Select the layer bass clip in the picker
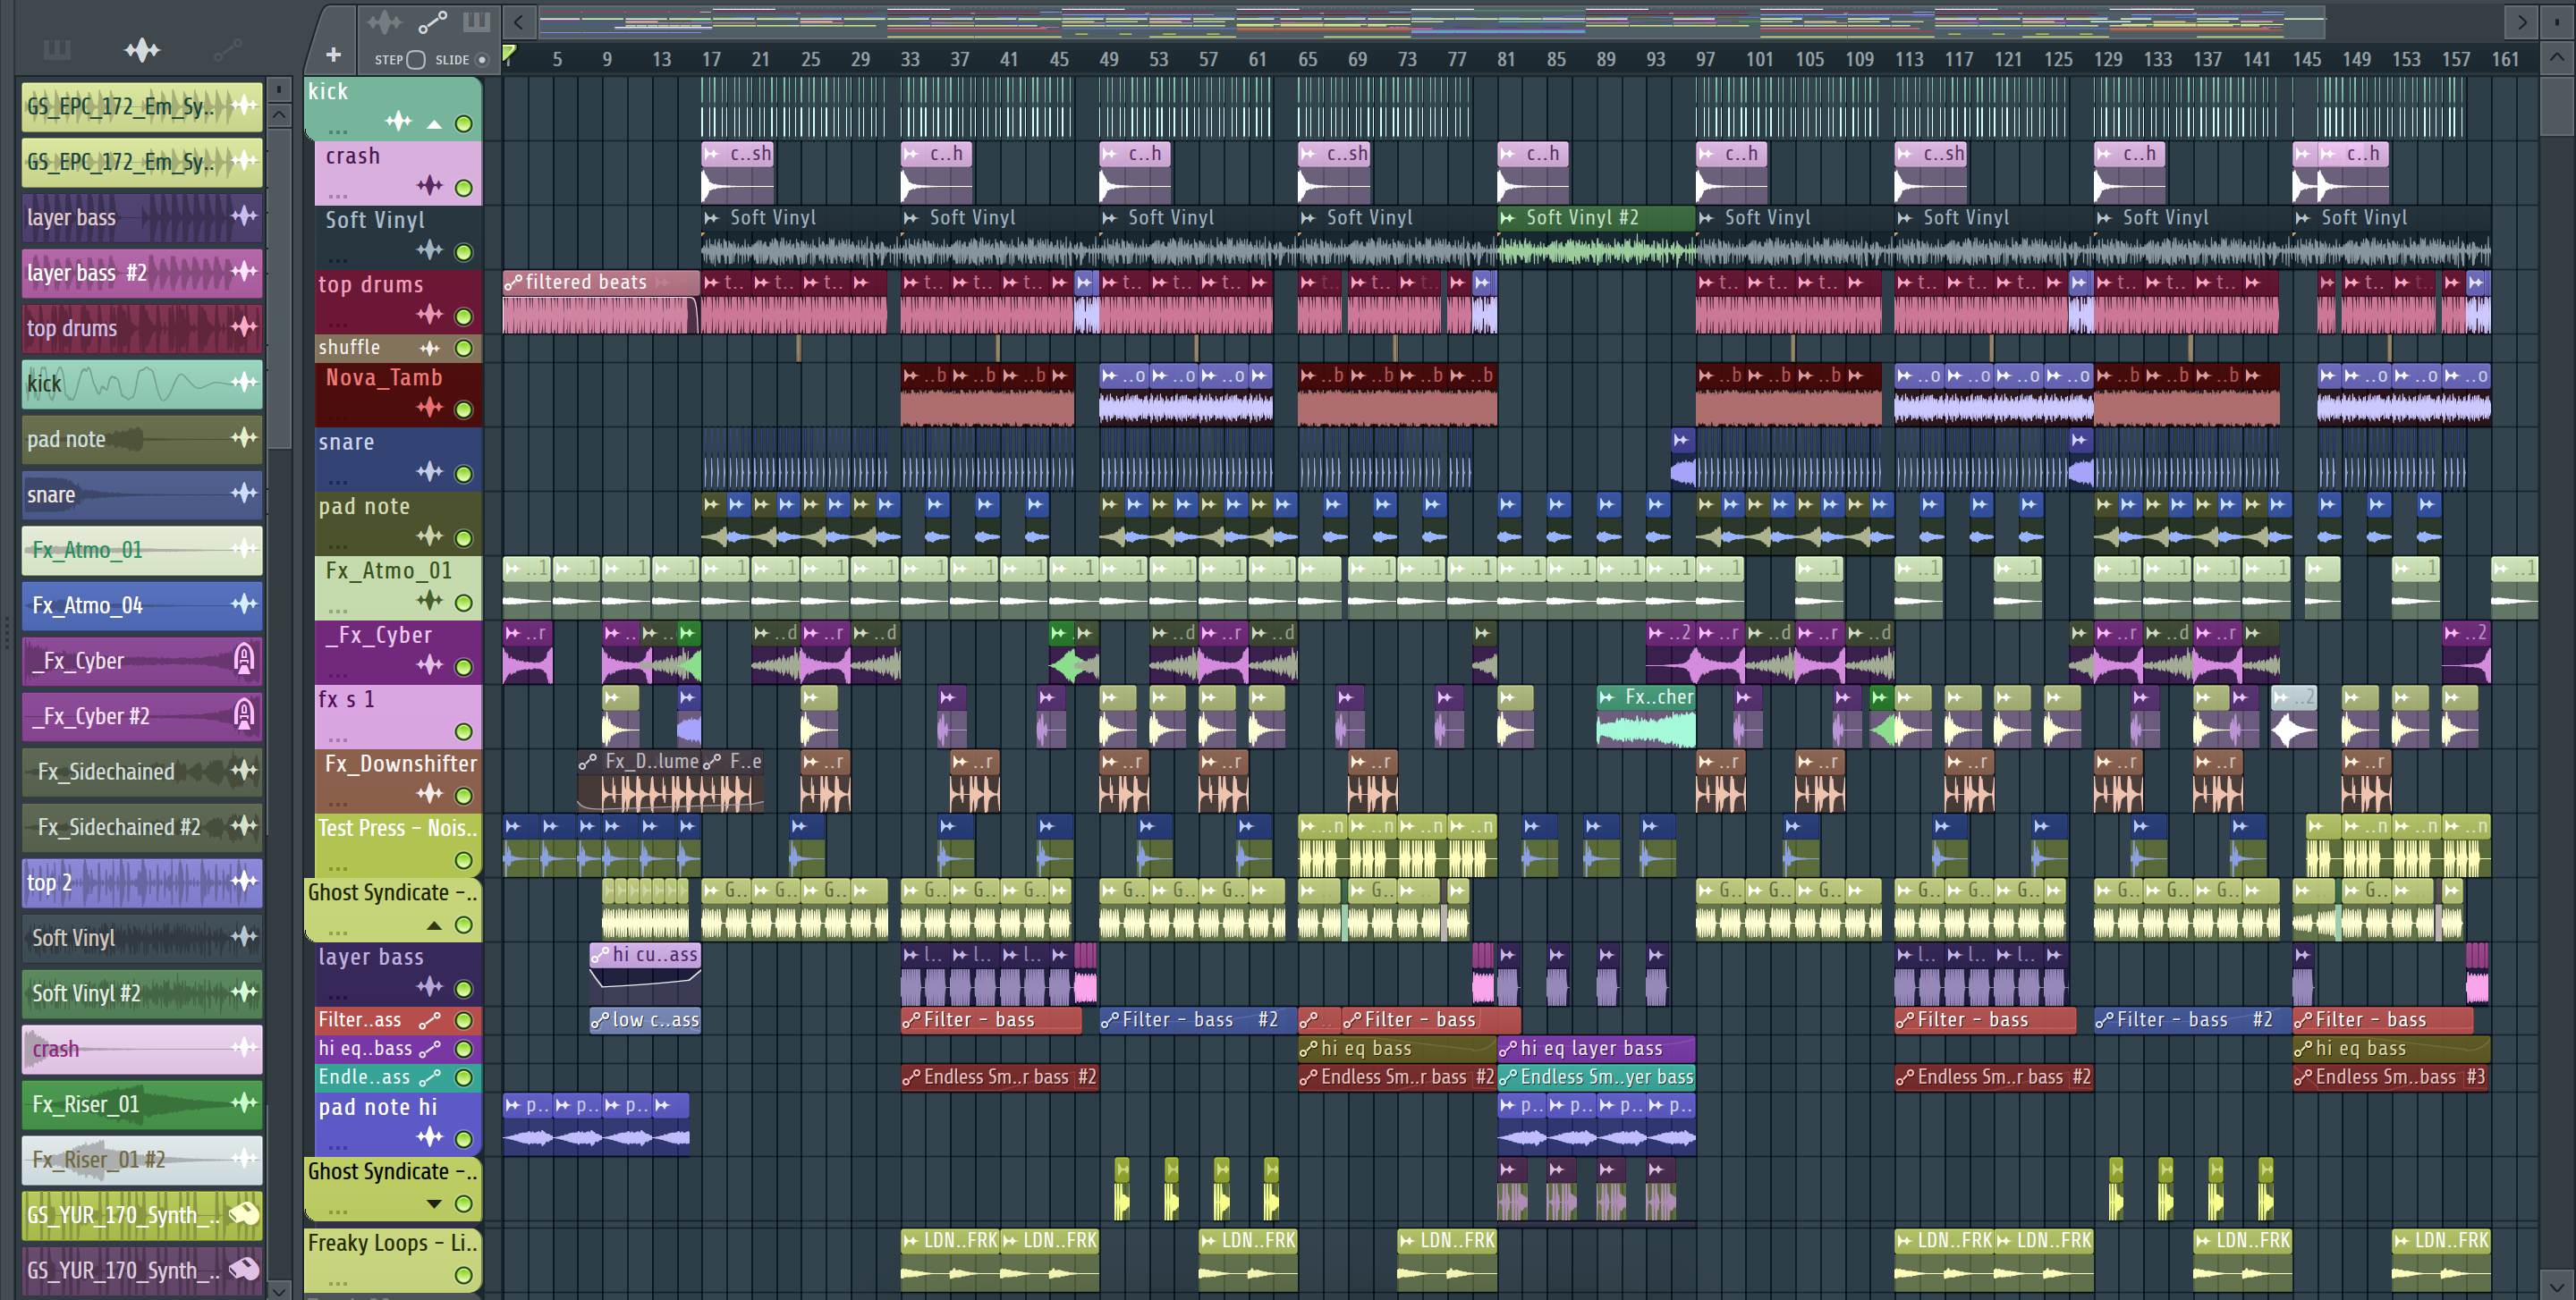Viewport: 2576px width, 1300px height. [142, 217]
